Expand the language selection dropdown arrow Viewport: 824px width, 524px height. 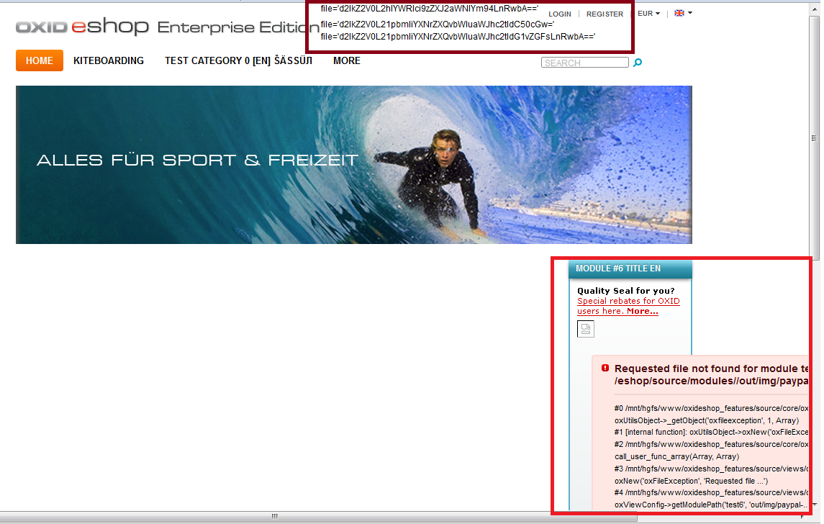690,14
